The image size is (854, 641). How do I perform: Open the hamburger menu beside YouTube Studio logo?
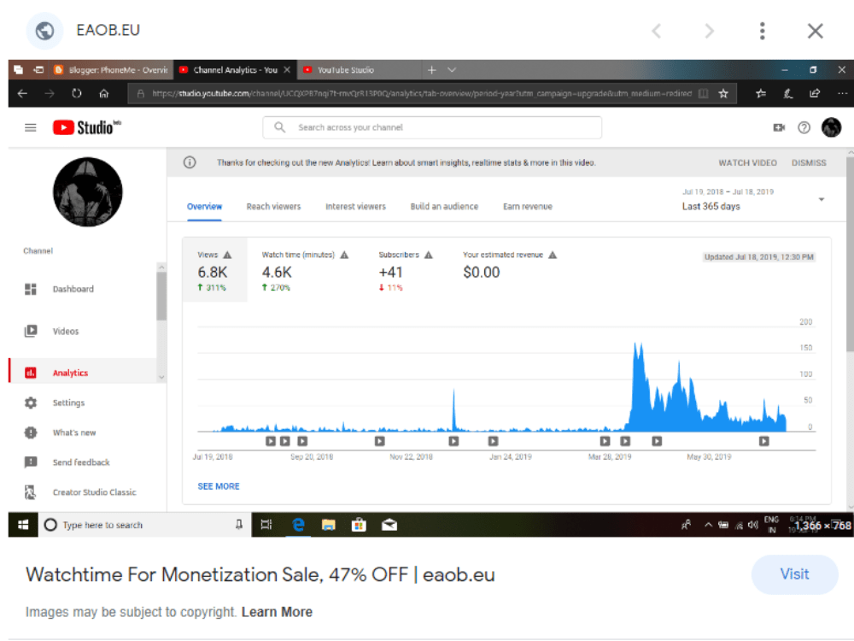coord(31,127)
